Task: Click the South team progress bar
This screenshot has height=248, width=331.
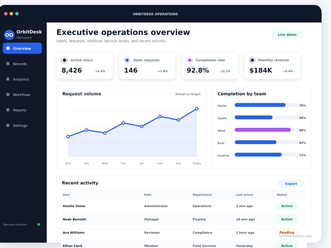Action: pos(267,117)
